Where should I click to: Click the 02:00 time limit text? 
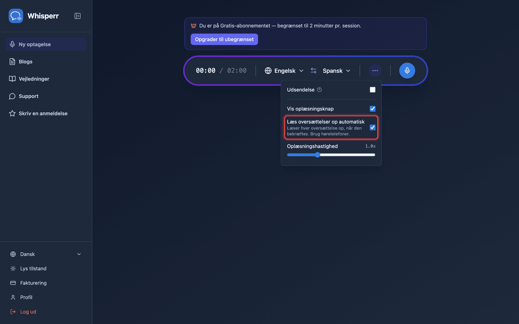click(237, 71)
